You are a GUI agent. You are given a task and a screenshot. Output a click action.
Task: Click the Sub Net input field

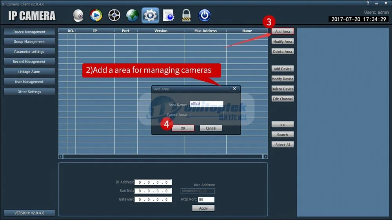pos(153,191)
